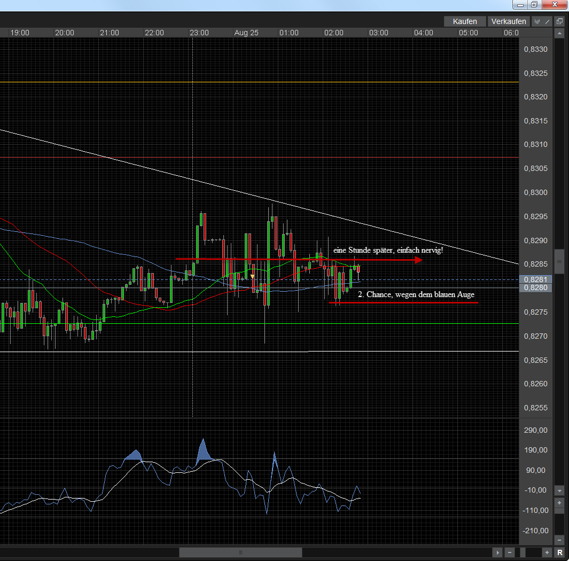This screenshot has height=561, width=569.
Task: Click the detach chart window icon
Action: 559,21
